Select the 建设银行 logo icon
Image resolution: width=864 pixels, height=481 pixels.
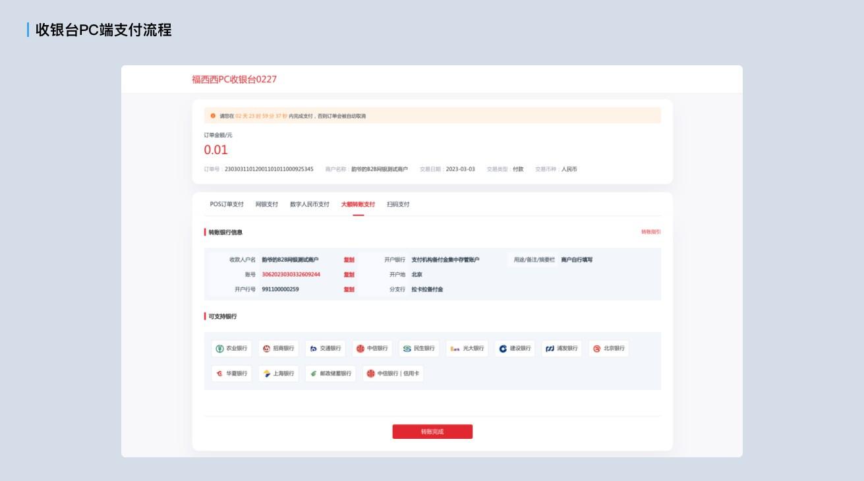click(503, 349)
